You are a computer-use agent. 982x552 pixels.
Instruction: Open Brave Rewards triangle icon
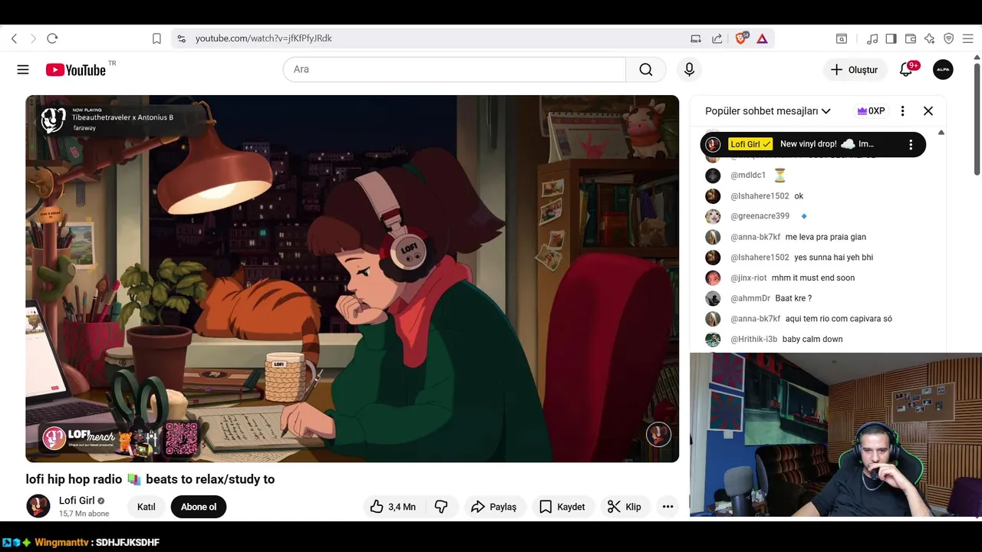(763, 38)
